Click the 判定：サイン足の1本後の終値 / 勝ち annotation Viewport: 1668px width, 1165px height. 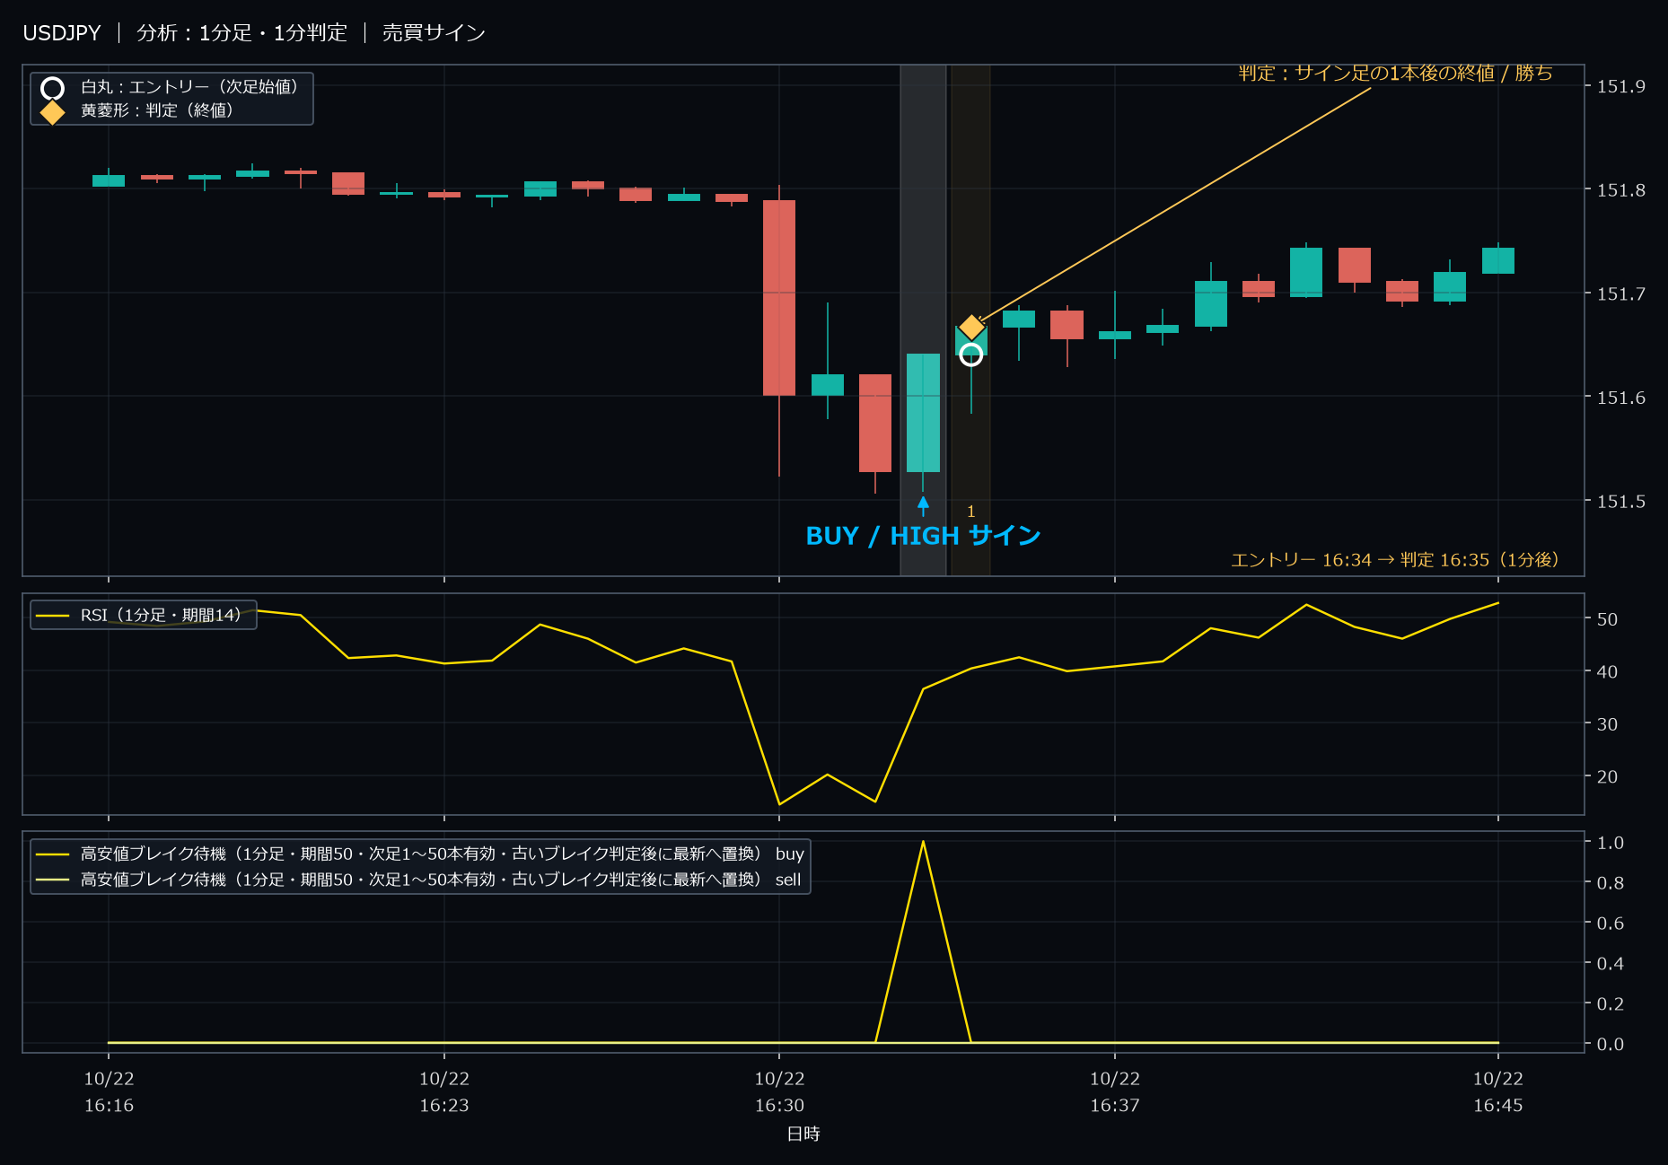pos(1395,73)
